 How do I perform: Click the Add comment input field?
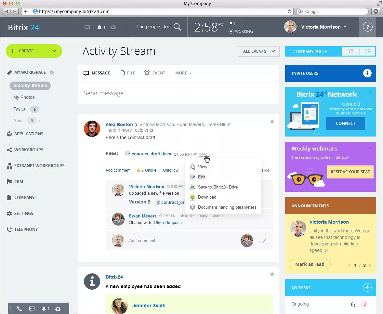[x=181, y=241]
